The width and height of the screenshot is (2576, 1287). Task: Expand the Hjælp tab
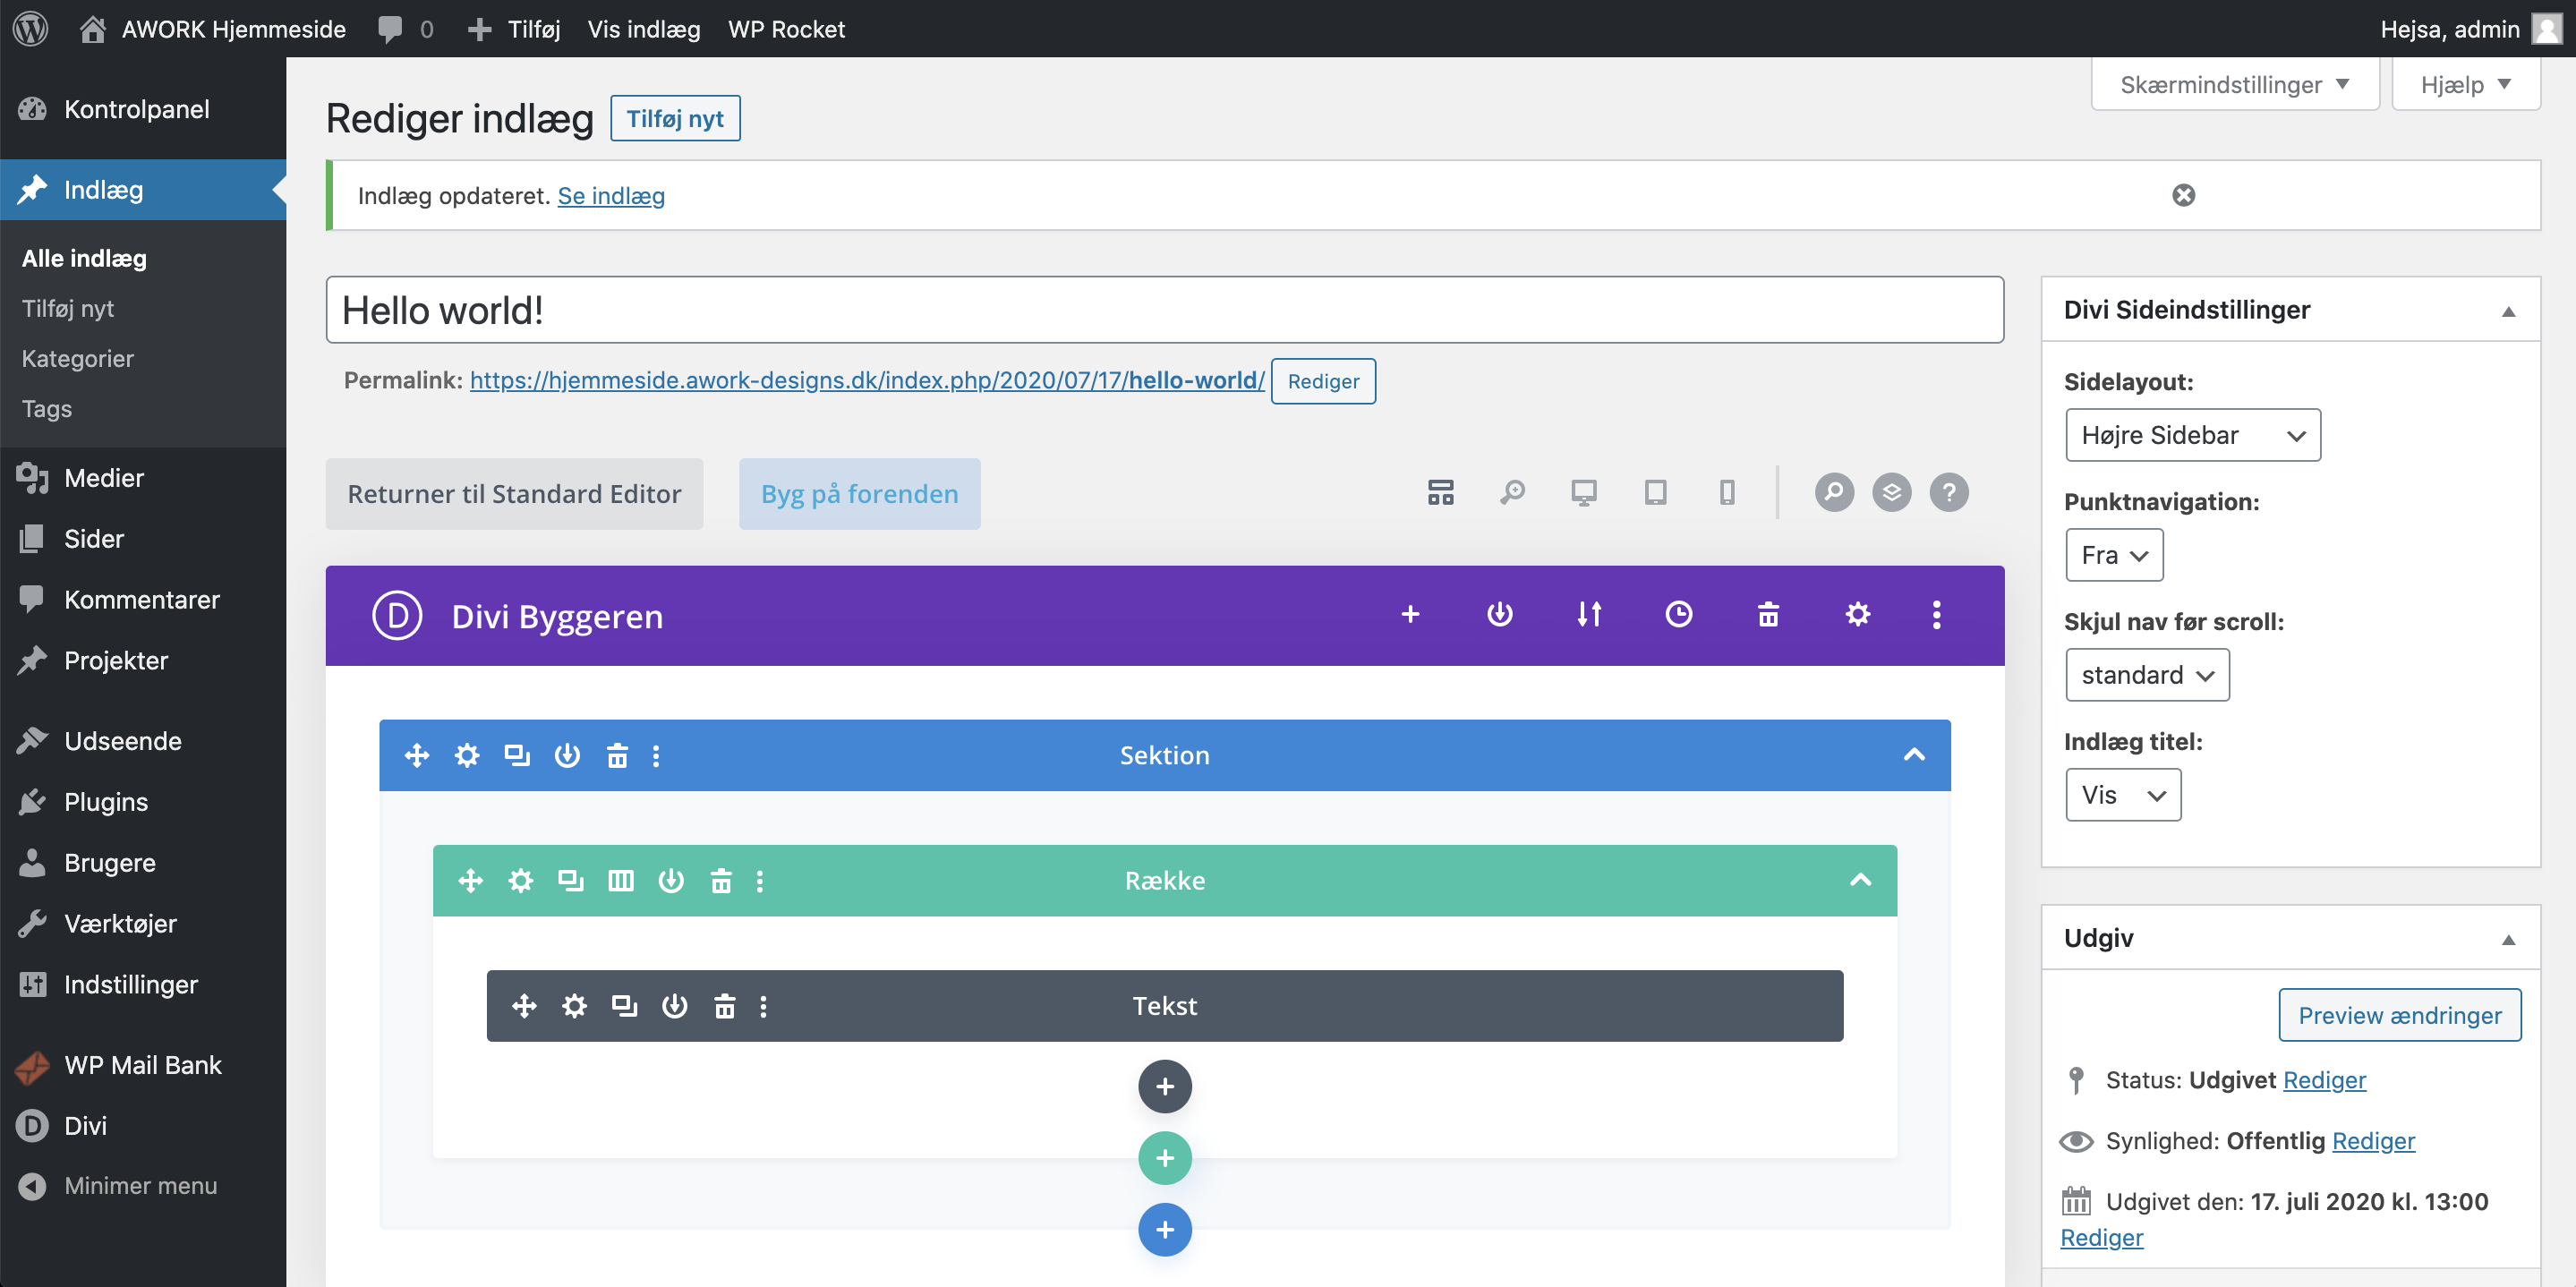coord(2466,84)
